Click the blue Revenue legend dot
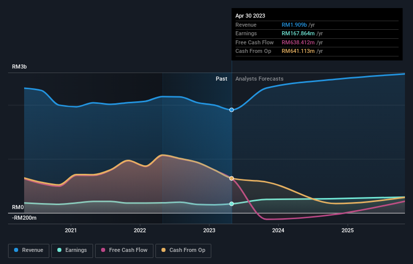Image resolution: width=413 pixels, height=264 pixels. point(16,250)
